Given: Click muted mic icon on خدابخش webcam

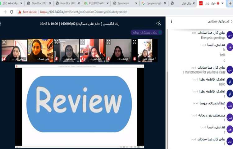Looking at the screenshot, I should [82, 59].
